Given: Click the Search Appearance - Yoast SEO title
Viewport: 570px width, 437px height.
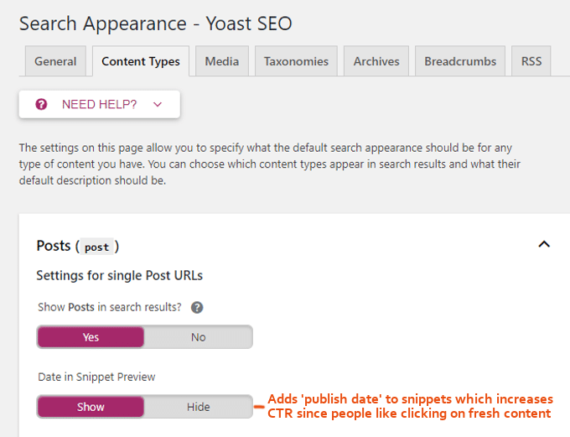Looking at the screenshot, I should pyautogui.click(x=156, y=23).
